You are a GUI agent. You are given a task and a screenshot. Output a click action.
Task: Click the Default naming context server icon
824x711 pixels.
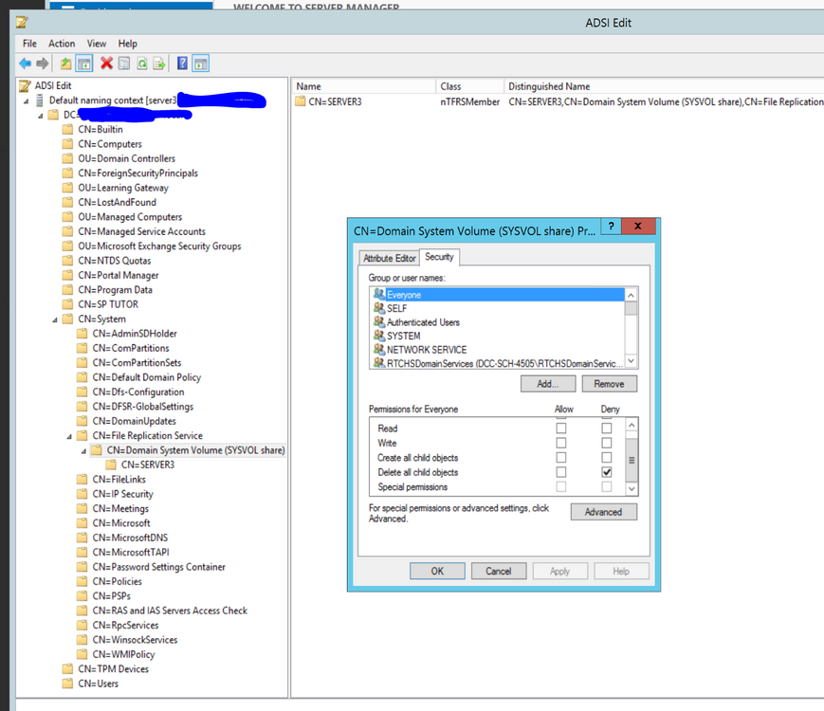coord(40,100)
